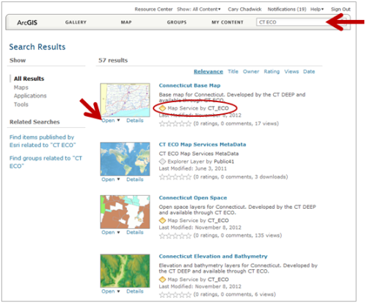Select All Results filter
The image size is (367, 303).
pos(29,79)
